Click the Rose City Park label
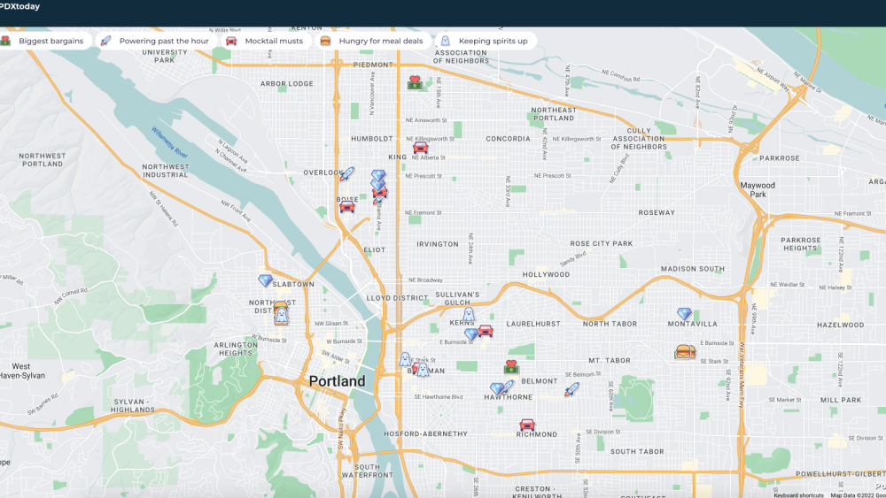 (x=602, y=243)
